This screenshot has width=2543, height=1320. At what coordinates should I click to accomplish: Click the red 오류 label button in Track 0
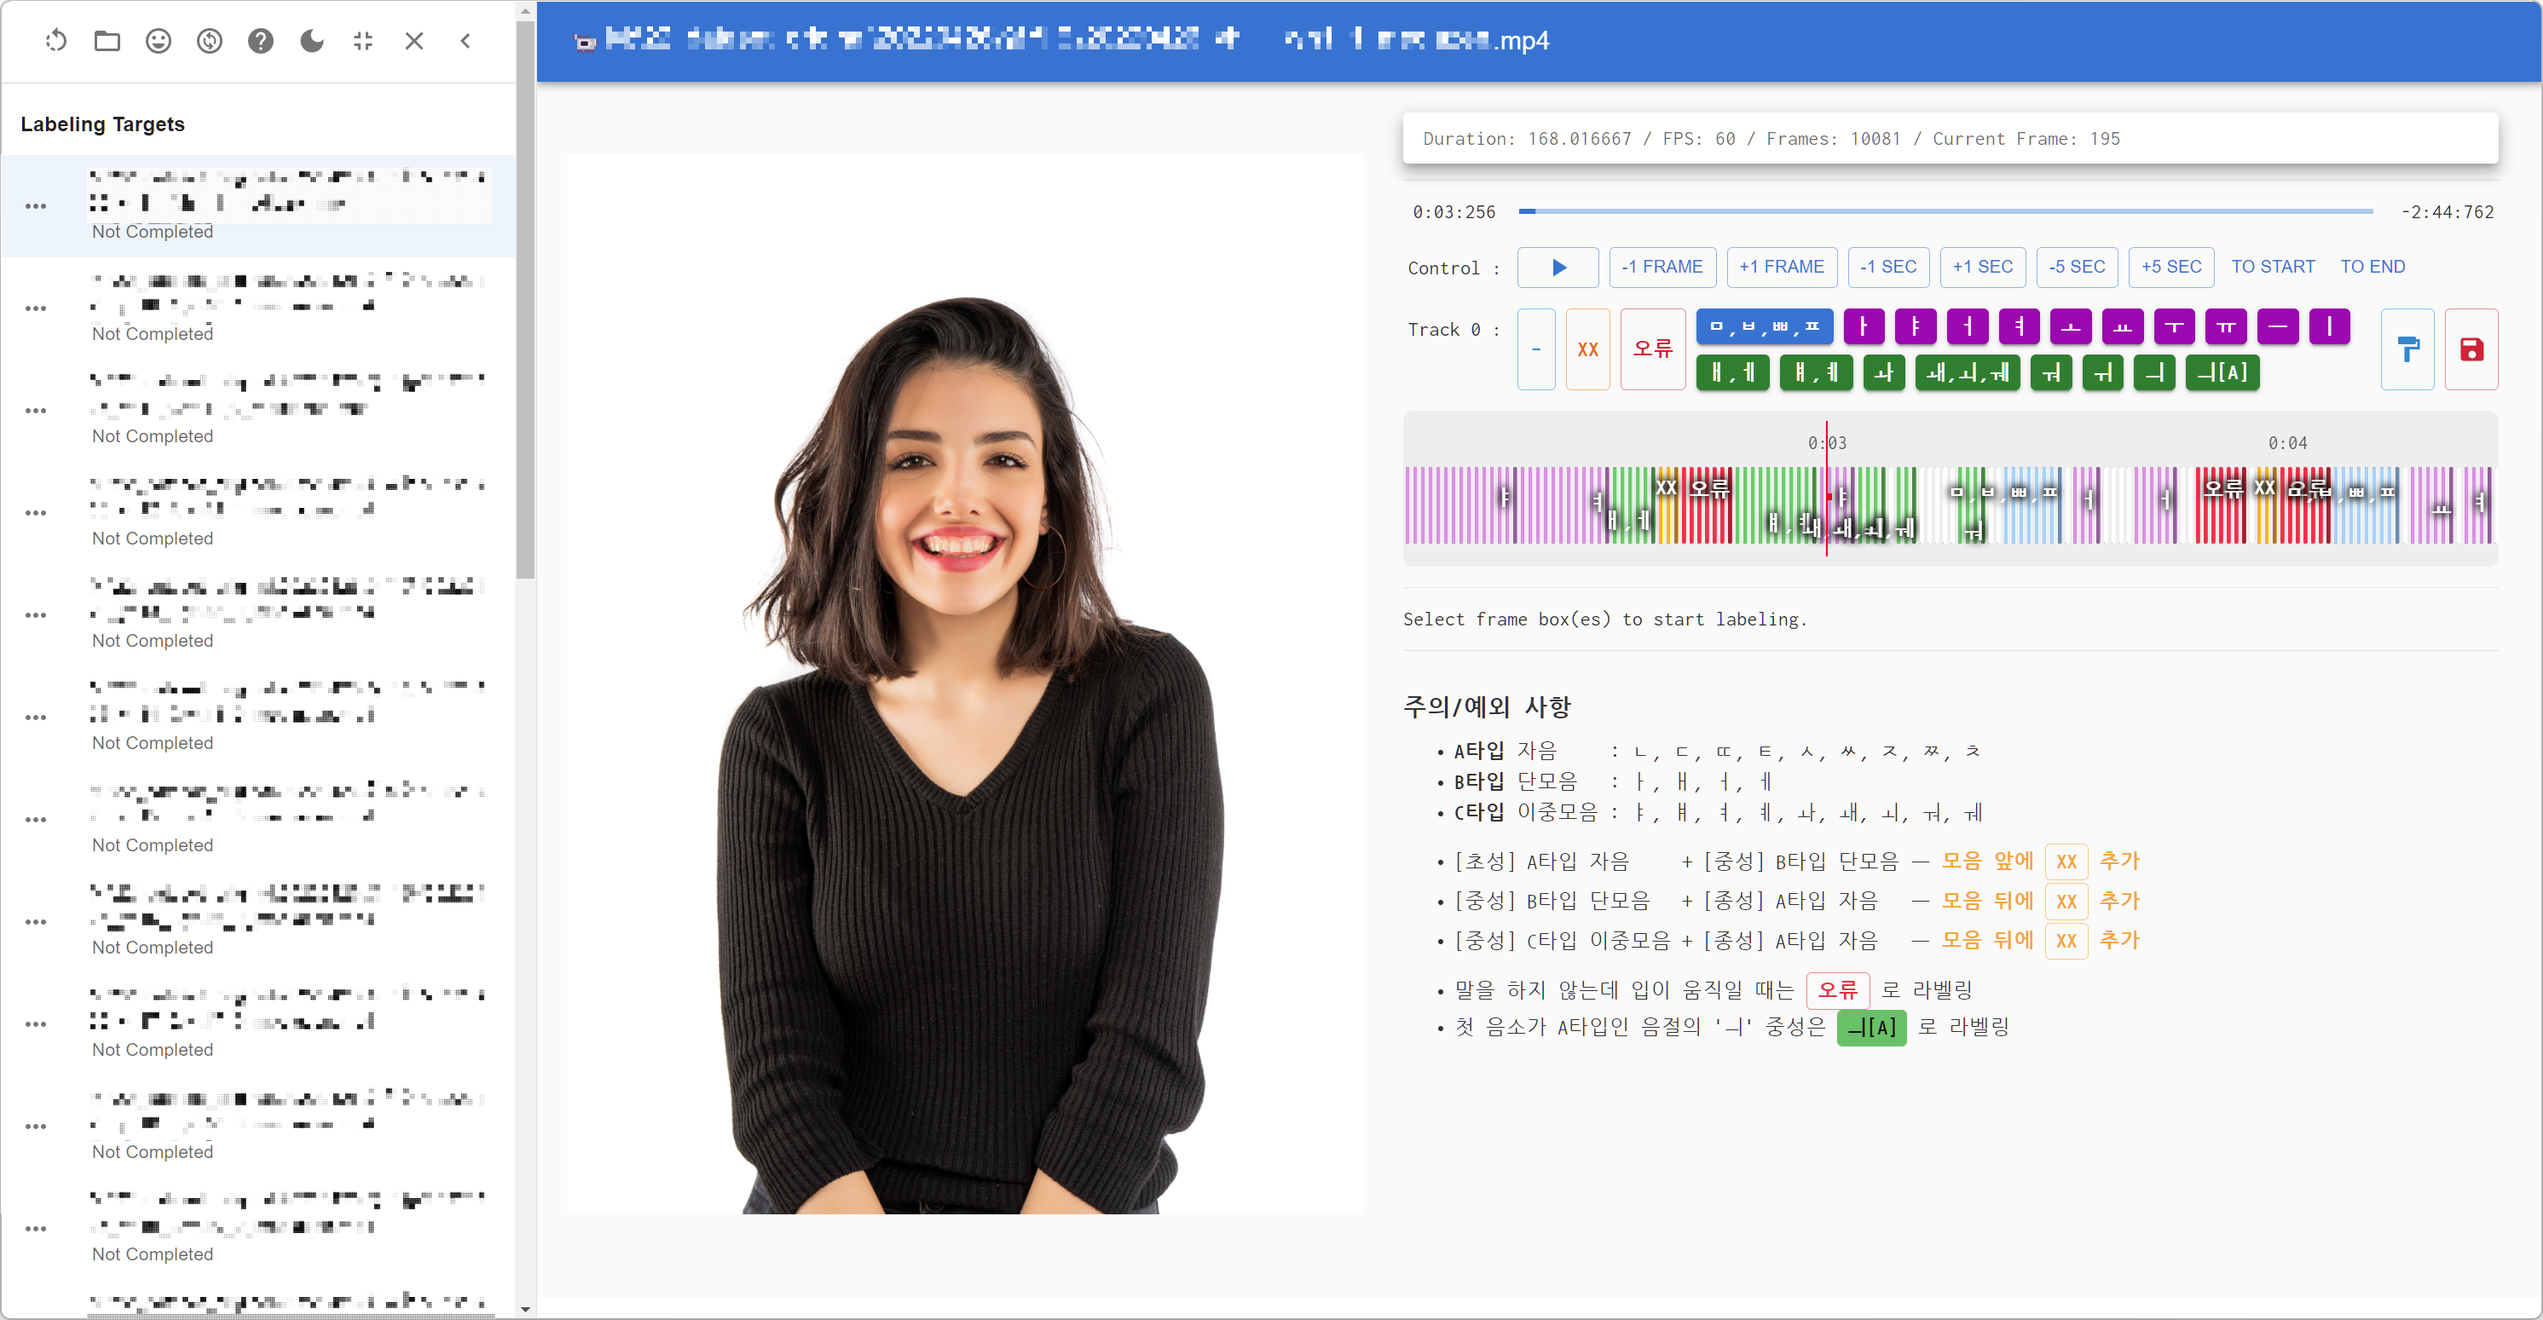[x=1651, y=349]
